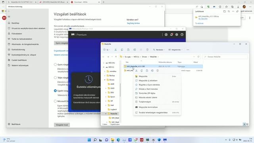254x143 pixels.
Task: Open Malwarebytes settings gear
Action: (177, 35)
